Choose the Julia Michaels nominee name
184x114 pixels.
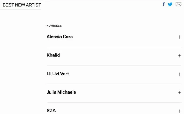coord(61,92)
